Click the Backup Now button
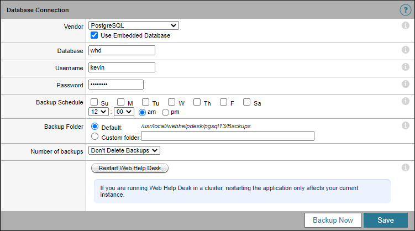The height and width of the screenshot is (231, 415). coord(333,220)
